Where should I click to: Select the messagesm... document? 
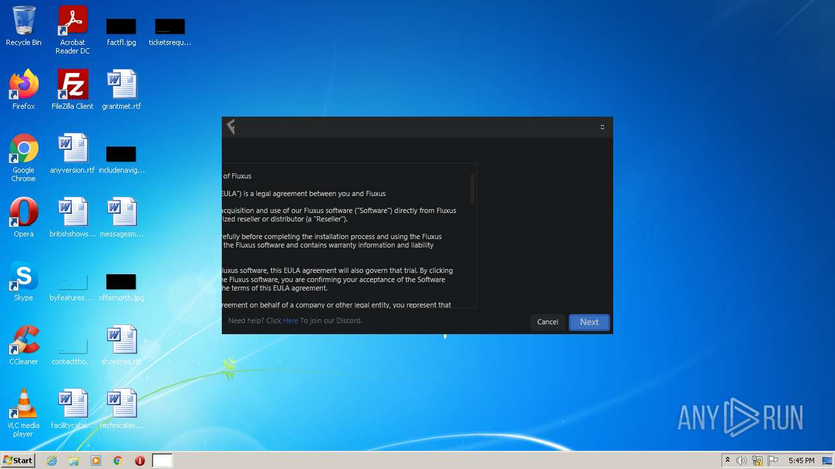tap(121, 217)
